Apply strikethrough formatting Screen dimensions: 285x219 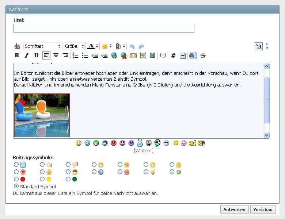click(203, 55)
